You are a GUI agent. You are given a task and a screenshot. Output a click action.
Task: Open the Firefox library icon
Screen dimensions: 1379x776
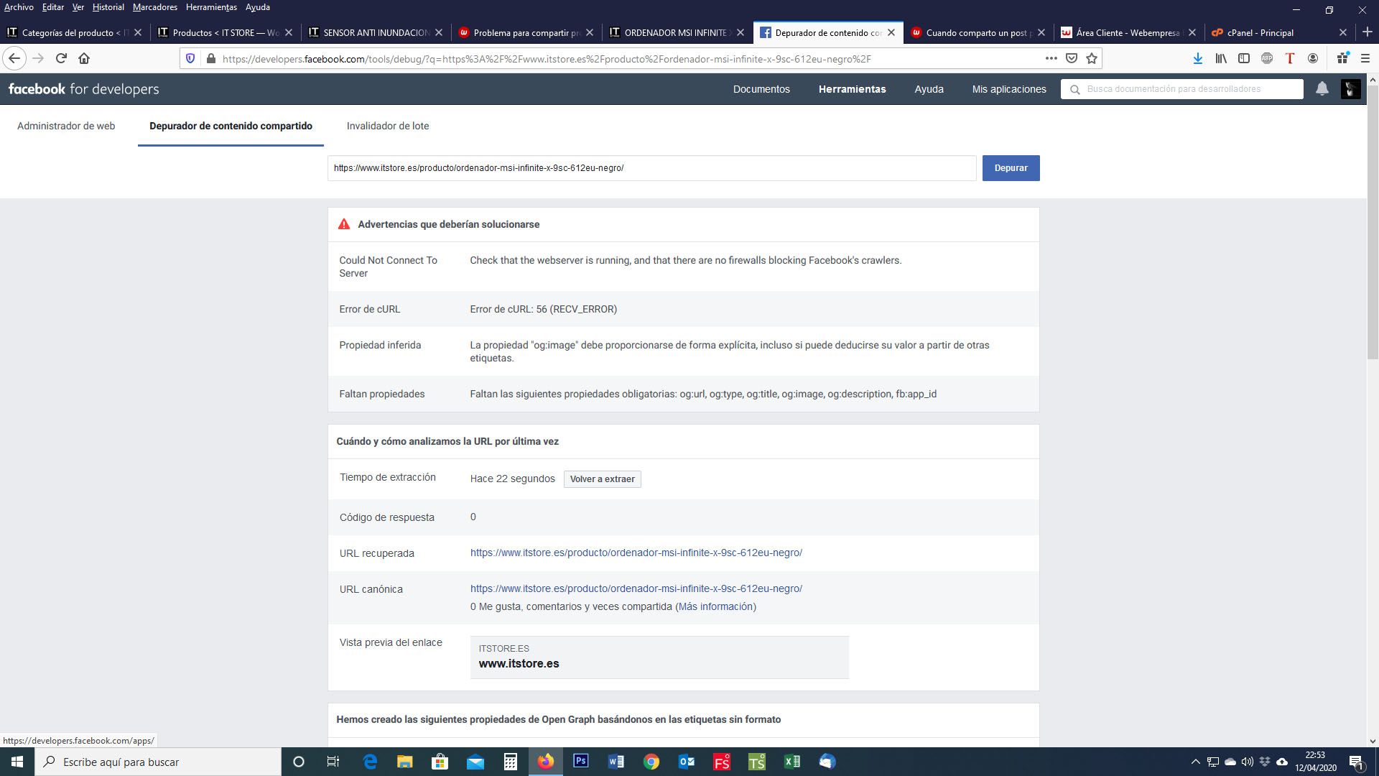(x=1221, y=58)
